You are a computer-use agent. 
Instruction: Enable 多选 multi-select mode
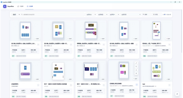click(x=157, y=14)
